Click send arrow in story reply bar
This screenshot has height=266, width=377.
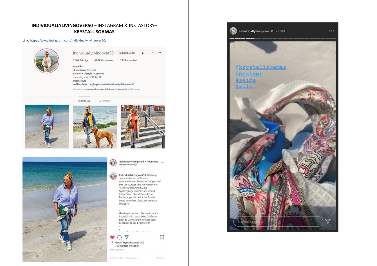click(328, 221)
